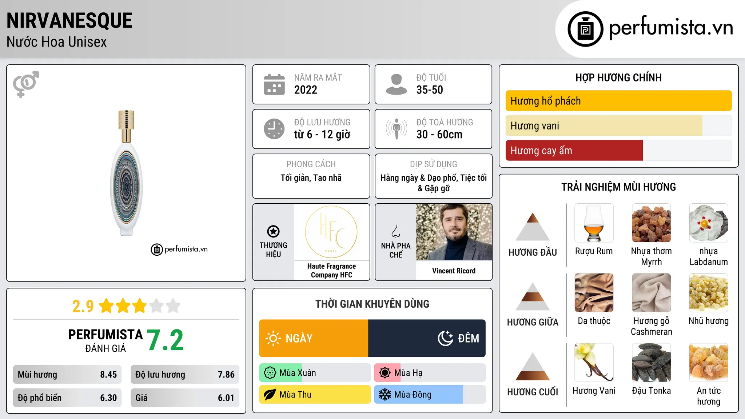Image resolution: width=745 pixels, height=419 pixels.
Task: Click the Hương giữa pyramid icon
Action: click(533, 296)
